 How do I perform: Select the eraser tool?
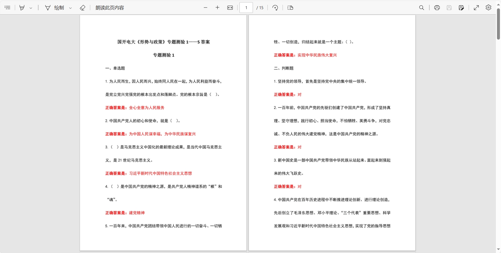coord(83,8)
